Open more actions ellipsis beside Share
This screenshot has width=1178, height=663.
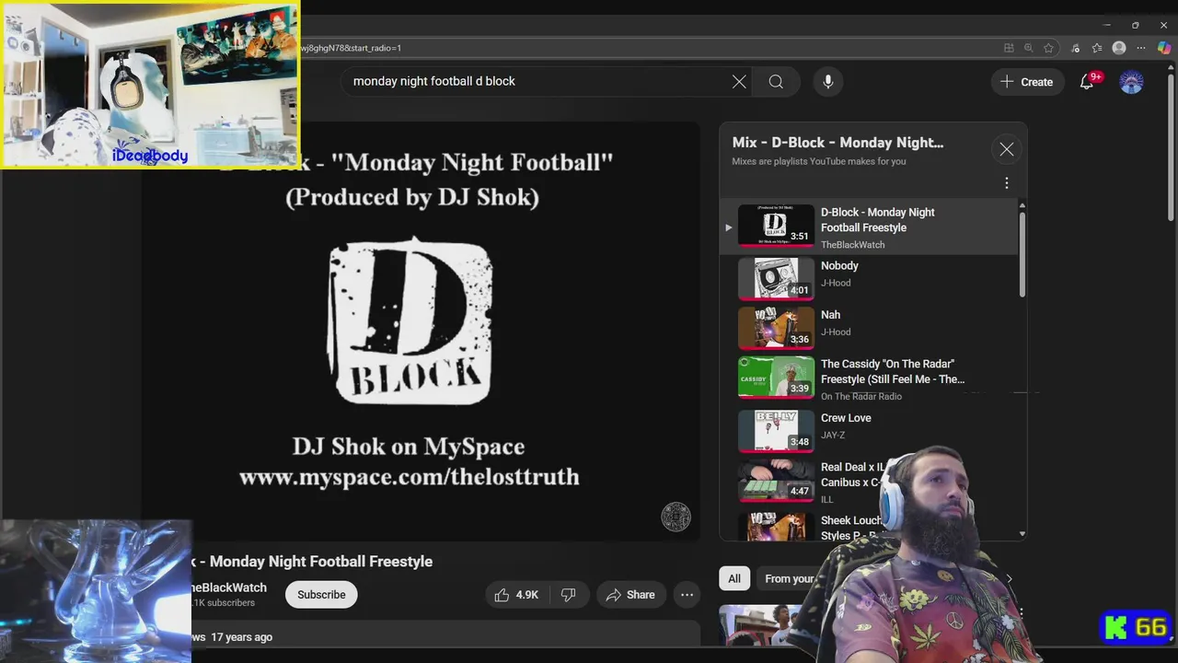click(687, 595)
